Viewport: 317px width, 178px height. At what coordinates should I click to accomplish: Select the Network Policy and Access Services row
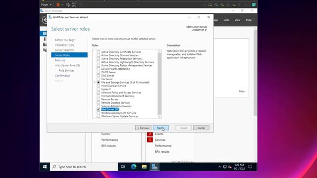point(121,92)
